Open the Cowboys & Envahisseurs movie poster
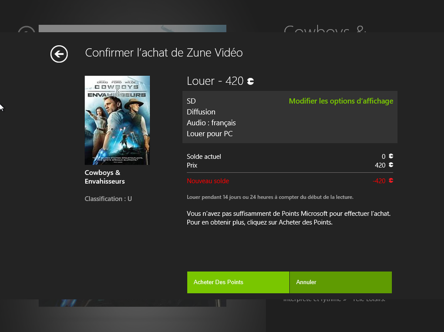 coord(117,120)
